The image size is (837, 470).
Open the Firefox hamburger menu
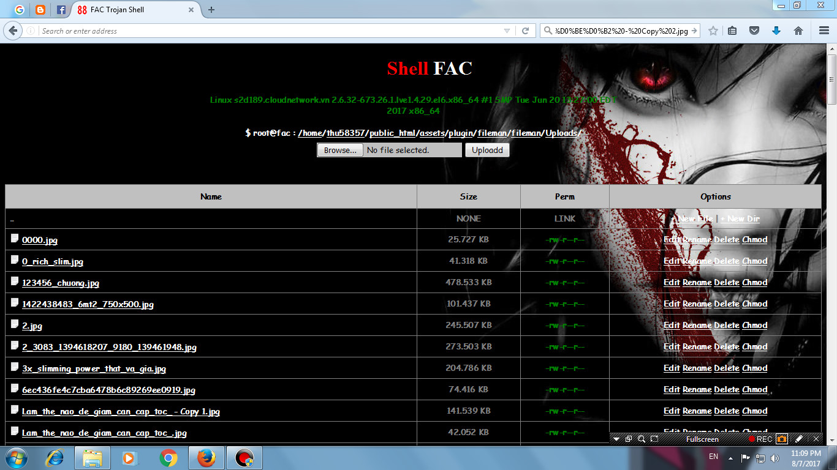pos(824,31)
